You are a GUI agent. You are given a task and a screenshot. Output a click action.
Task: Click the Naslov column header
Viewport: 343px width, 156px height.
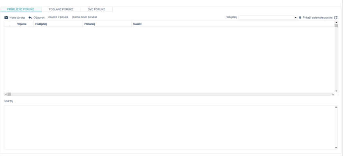(137, 24)
